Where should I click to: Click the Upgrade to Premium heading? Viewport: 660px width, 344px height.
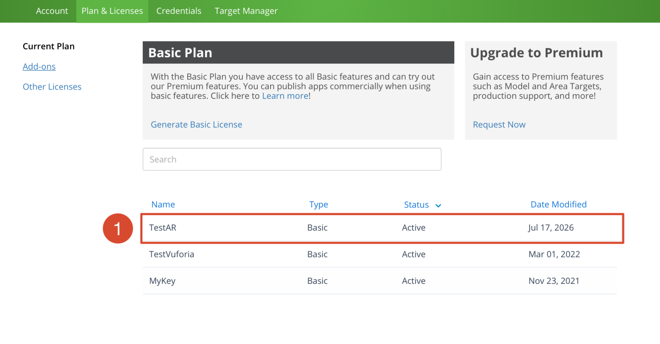pos(536,53)
